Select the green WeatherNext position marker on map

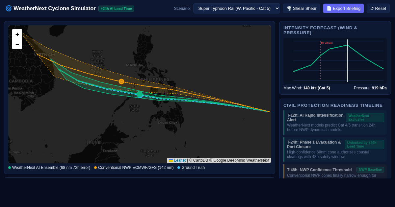click(140, 95)
